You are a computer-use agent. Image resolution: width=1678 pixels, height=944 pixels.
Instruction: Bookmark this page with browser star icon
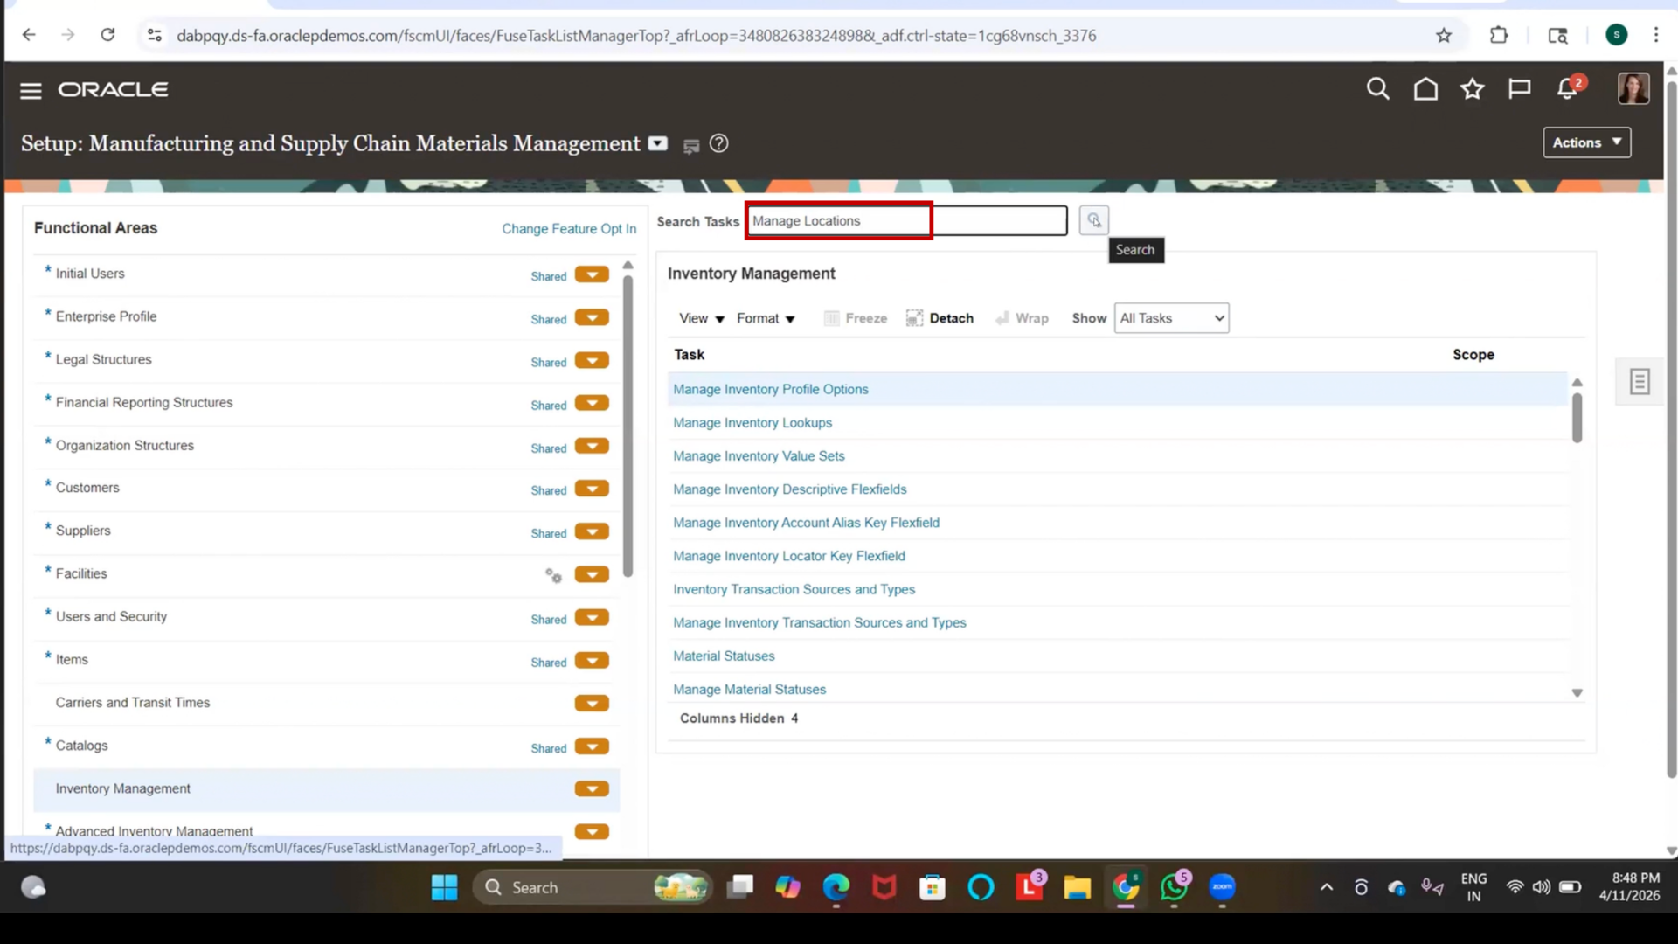pos(1444,36)
